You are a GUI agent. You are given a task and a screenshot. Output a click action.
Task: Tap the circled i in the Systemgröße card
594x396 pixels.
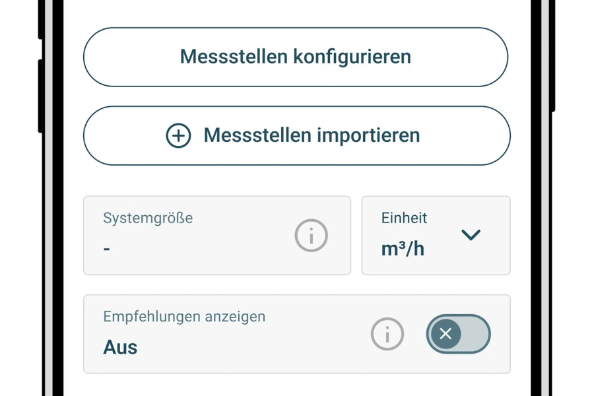pos(311,235)
